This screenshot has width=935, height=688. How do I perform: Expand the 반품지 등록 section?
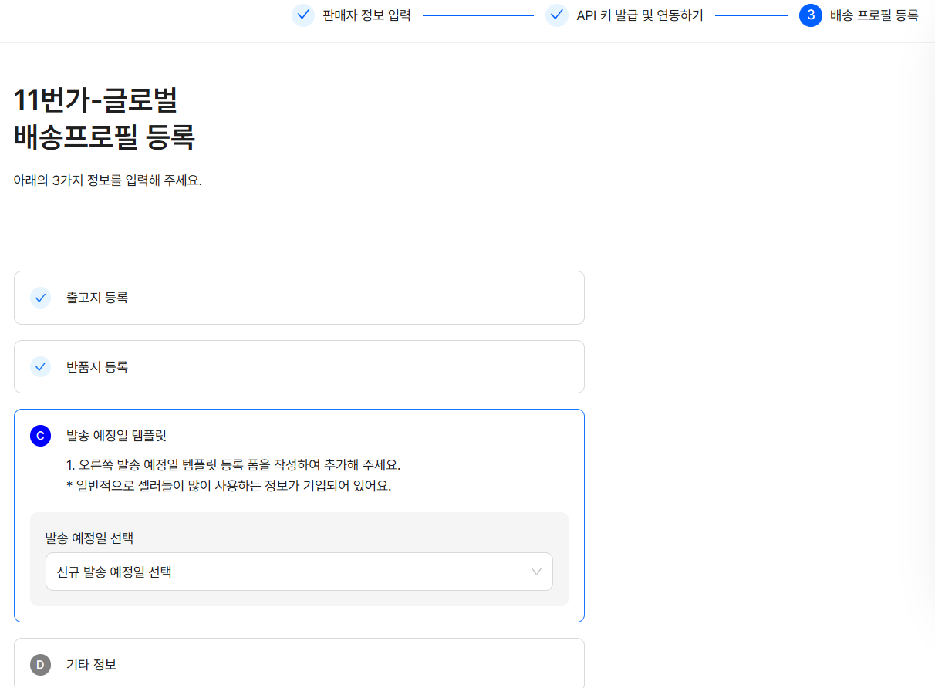click(x=299, y=367)
